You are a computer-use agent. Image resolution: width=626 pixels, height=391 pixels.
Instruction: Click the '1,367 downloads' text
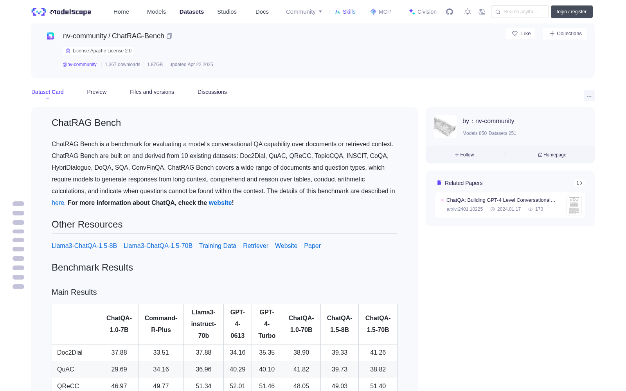click(x=122, y=65)
